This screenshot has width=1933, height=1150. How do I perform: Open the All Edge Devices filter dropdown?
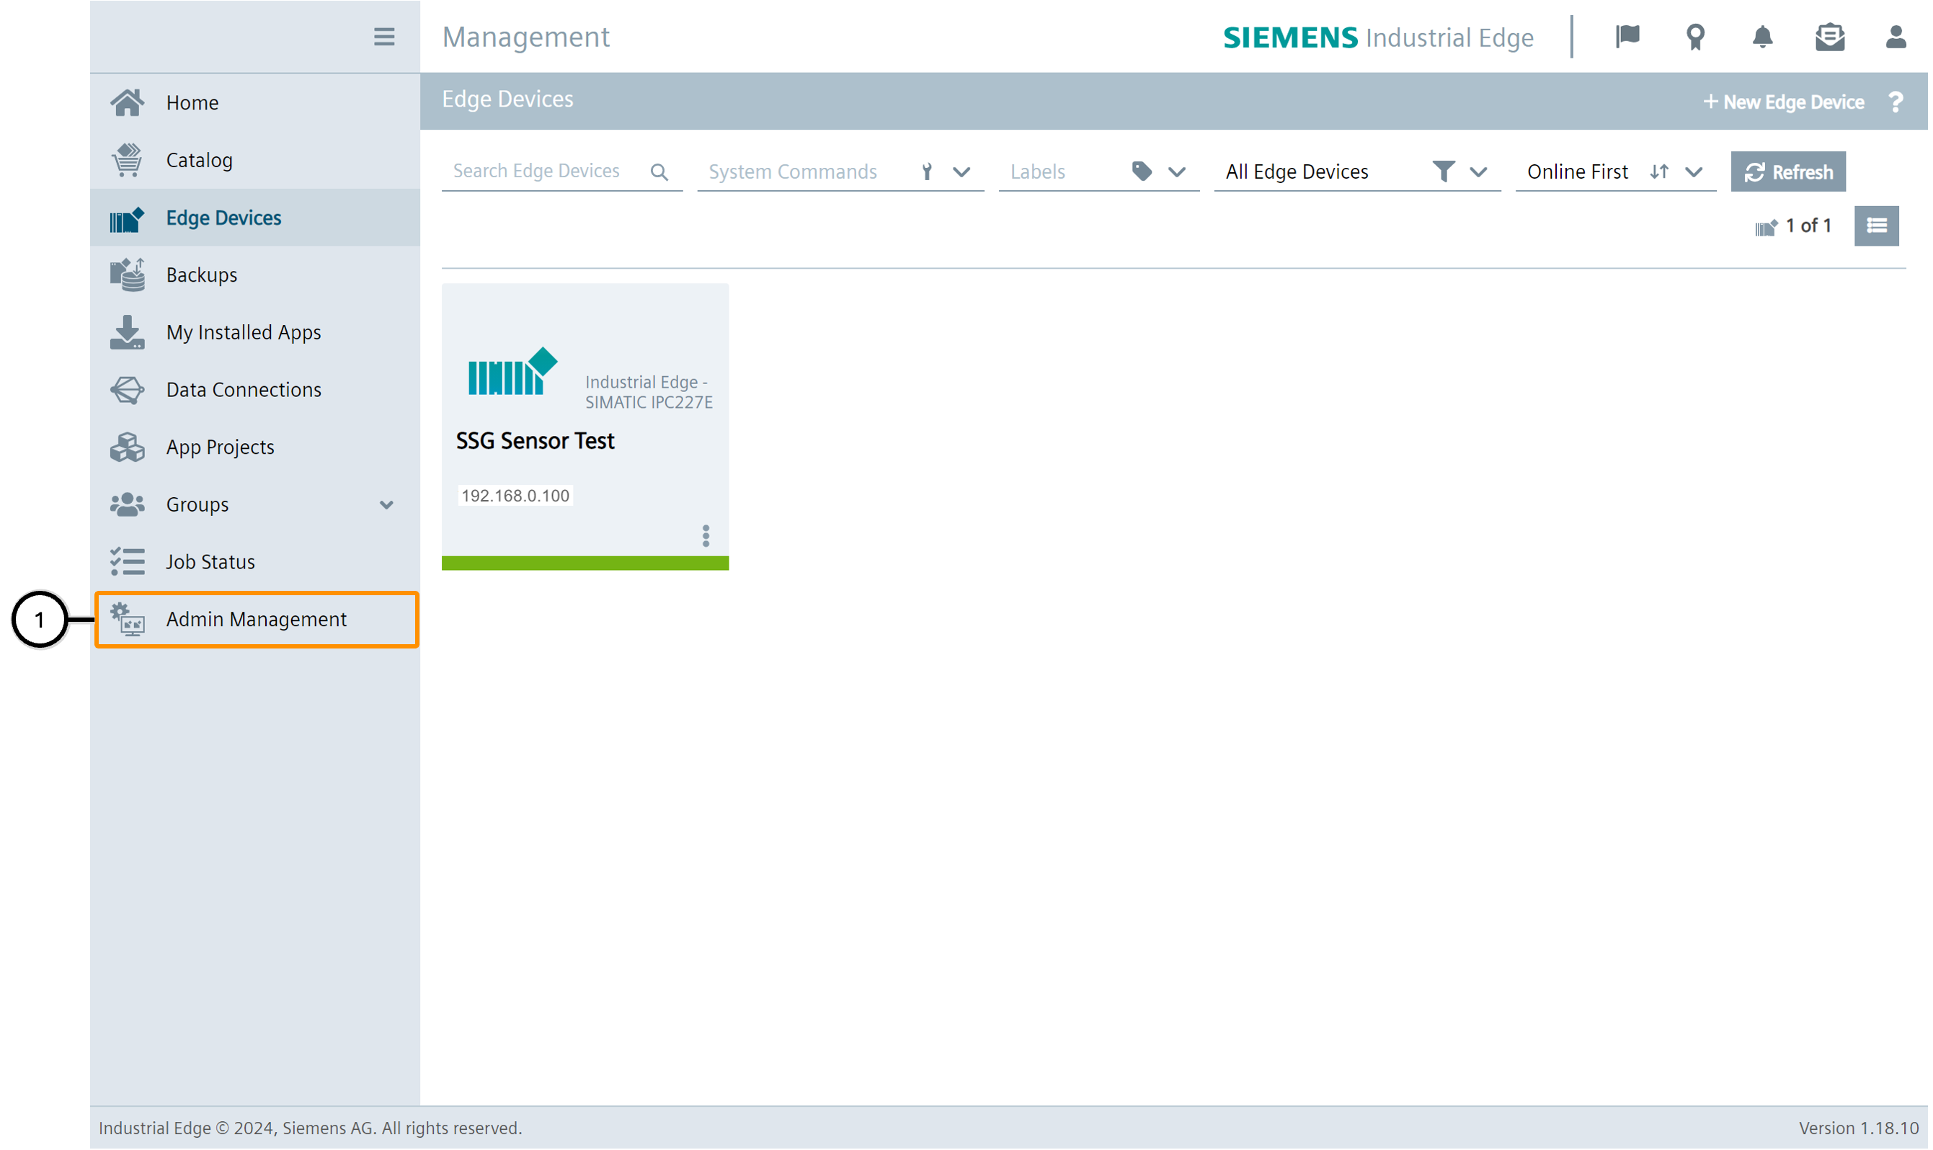click(x=1477, y=172)
